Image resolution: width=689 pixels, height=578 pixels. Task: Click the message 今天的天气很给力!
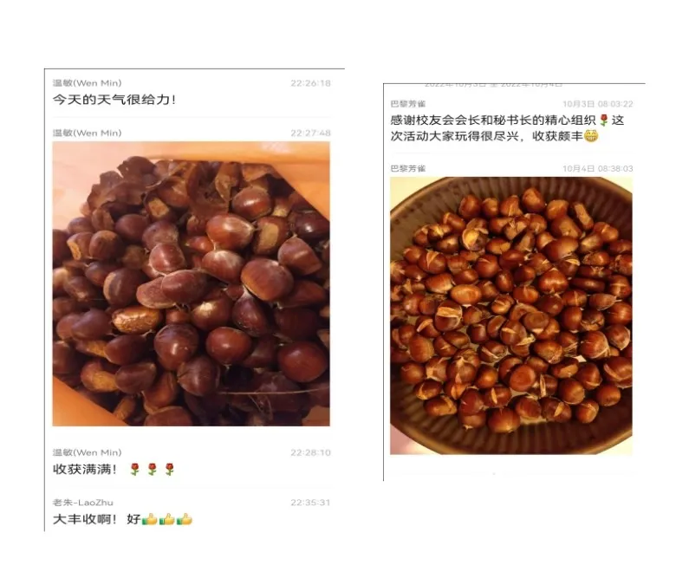[x=114, y=100]
